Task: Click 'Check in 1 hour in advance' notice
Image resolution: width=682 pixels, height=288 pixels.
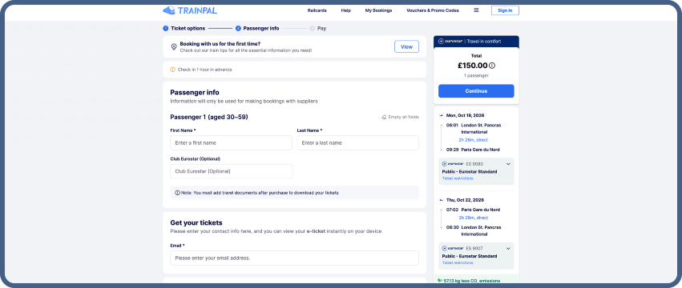Action: pyautogui.click(x=205, y=70)
